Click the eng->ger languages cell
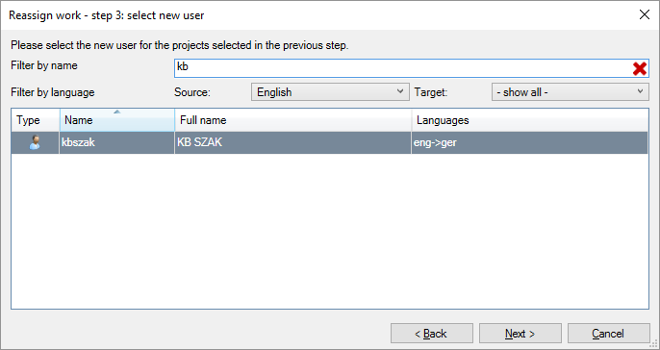 click(x=529, y=142)
